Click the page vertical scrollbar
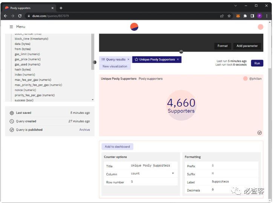This screenshot has height=203, width=273. pos(270,133)
